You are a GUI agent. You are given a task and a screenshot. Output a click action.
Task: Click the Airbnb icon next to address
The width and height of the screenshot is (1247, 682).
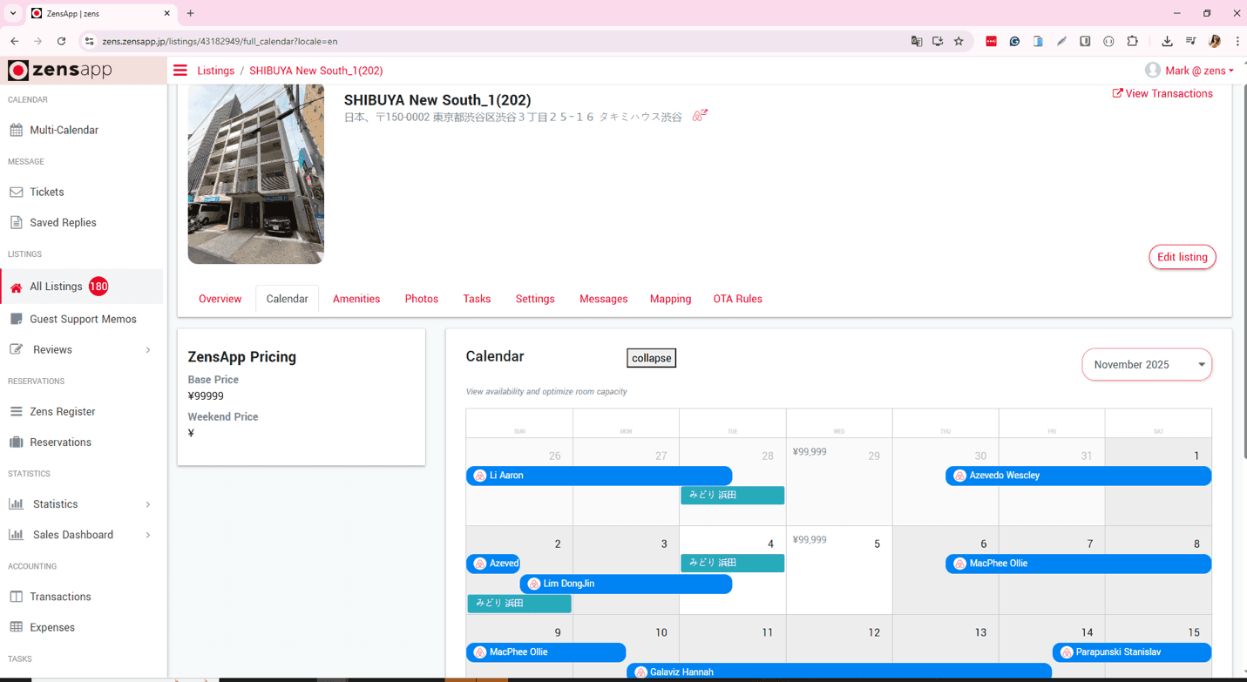(x=700, y=115)
